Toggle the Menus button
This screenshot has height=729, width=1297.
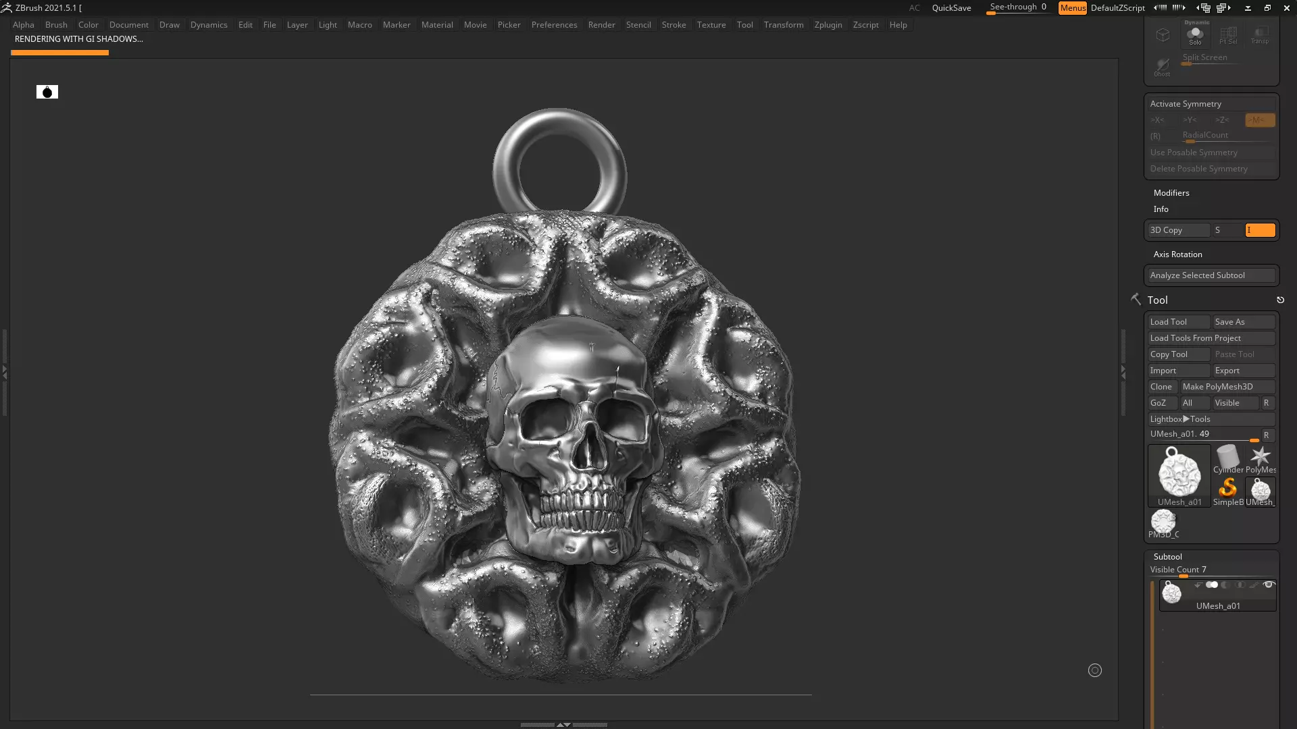point(1073,8)
